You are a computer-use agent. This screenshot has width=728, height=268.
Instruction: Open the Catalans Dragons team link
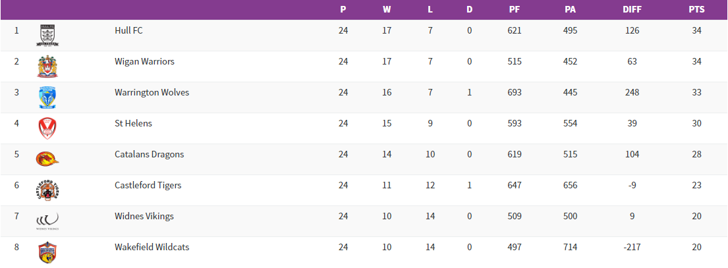[149, 154]
